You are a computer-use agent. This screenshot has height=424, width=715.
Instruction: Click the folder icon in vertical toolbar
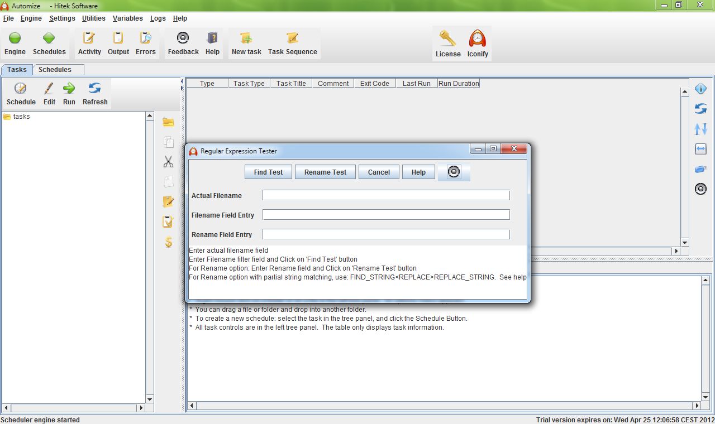click(168, 122)
